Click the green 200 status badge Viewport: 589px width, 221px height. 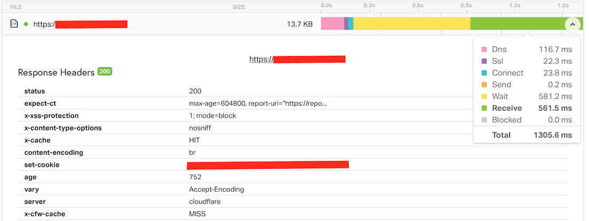click(x=104, y=72)
